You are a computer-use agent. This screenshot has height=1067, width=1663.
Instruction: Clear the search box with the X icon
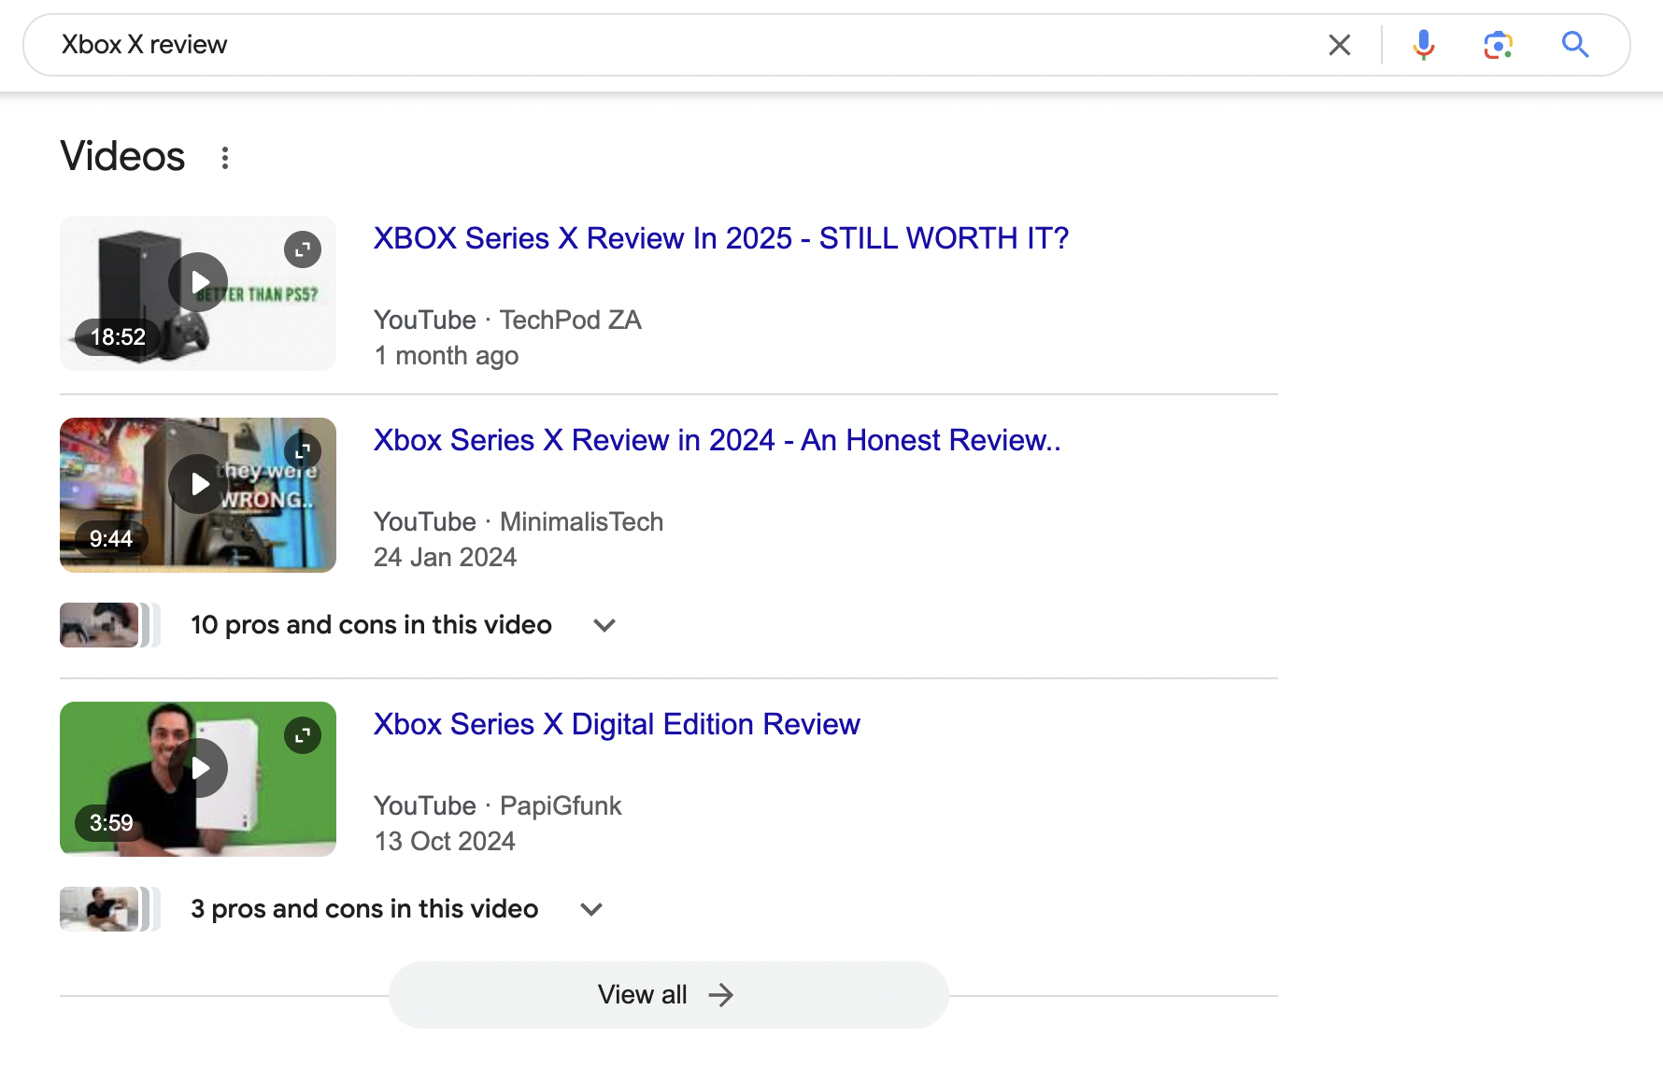1340,45
